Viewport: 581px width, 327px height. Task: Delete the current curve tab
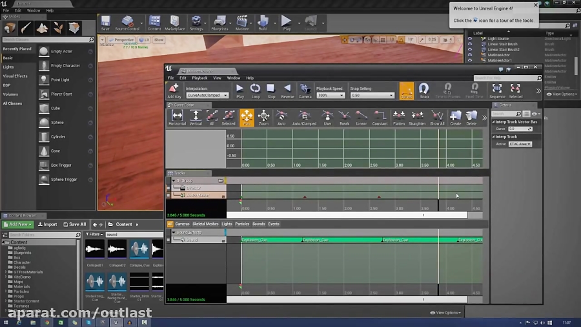click(471, 118)
